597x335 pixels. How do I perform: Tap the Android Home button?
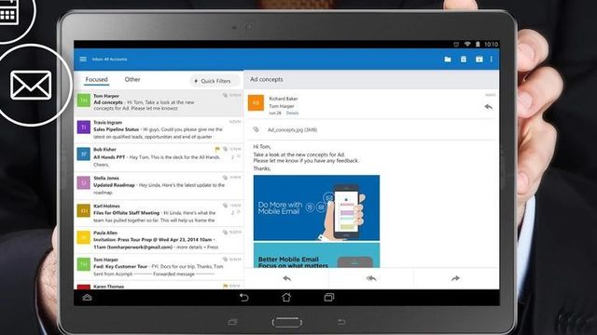(286, 297)
